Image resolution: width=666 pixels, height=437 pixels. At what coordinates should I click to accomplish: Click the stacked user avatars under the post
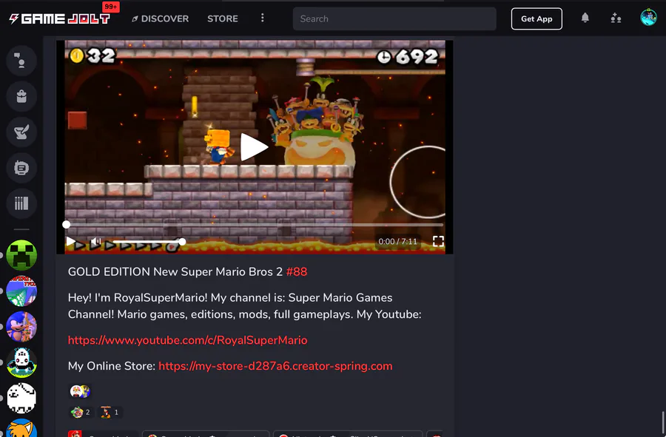pos(80,391)
